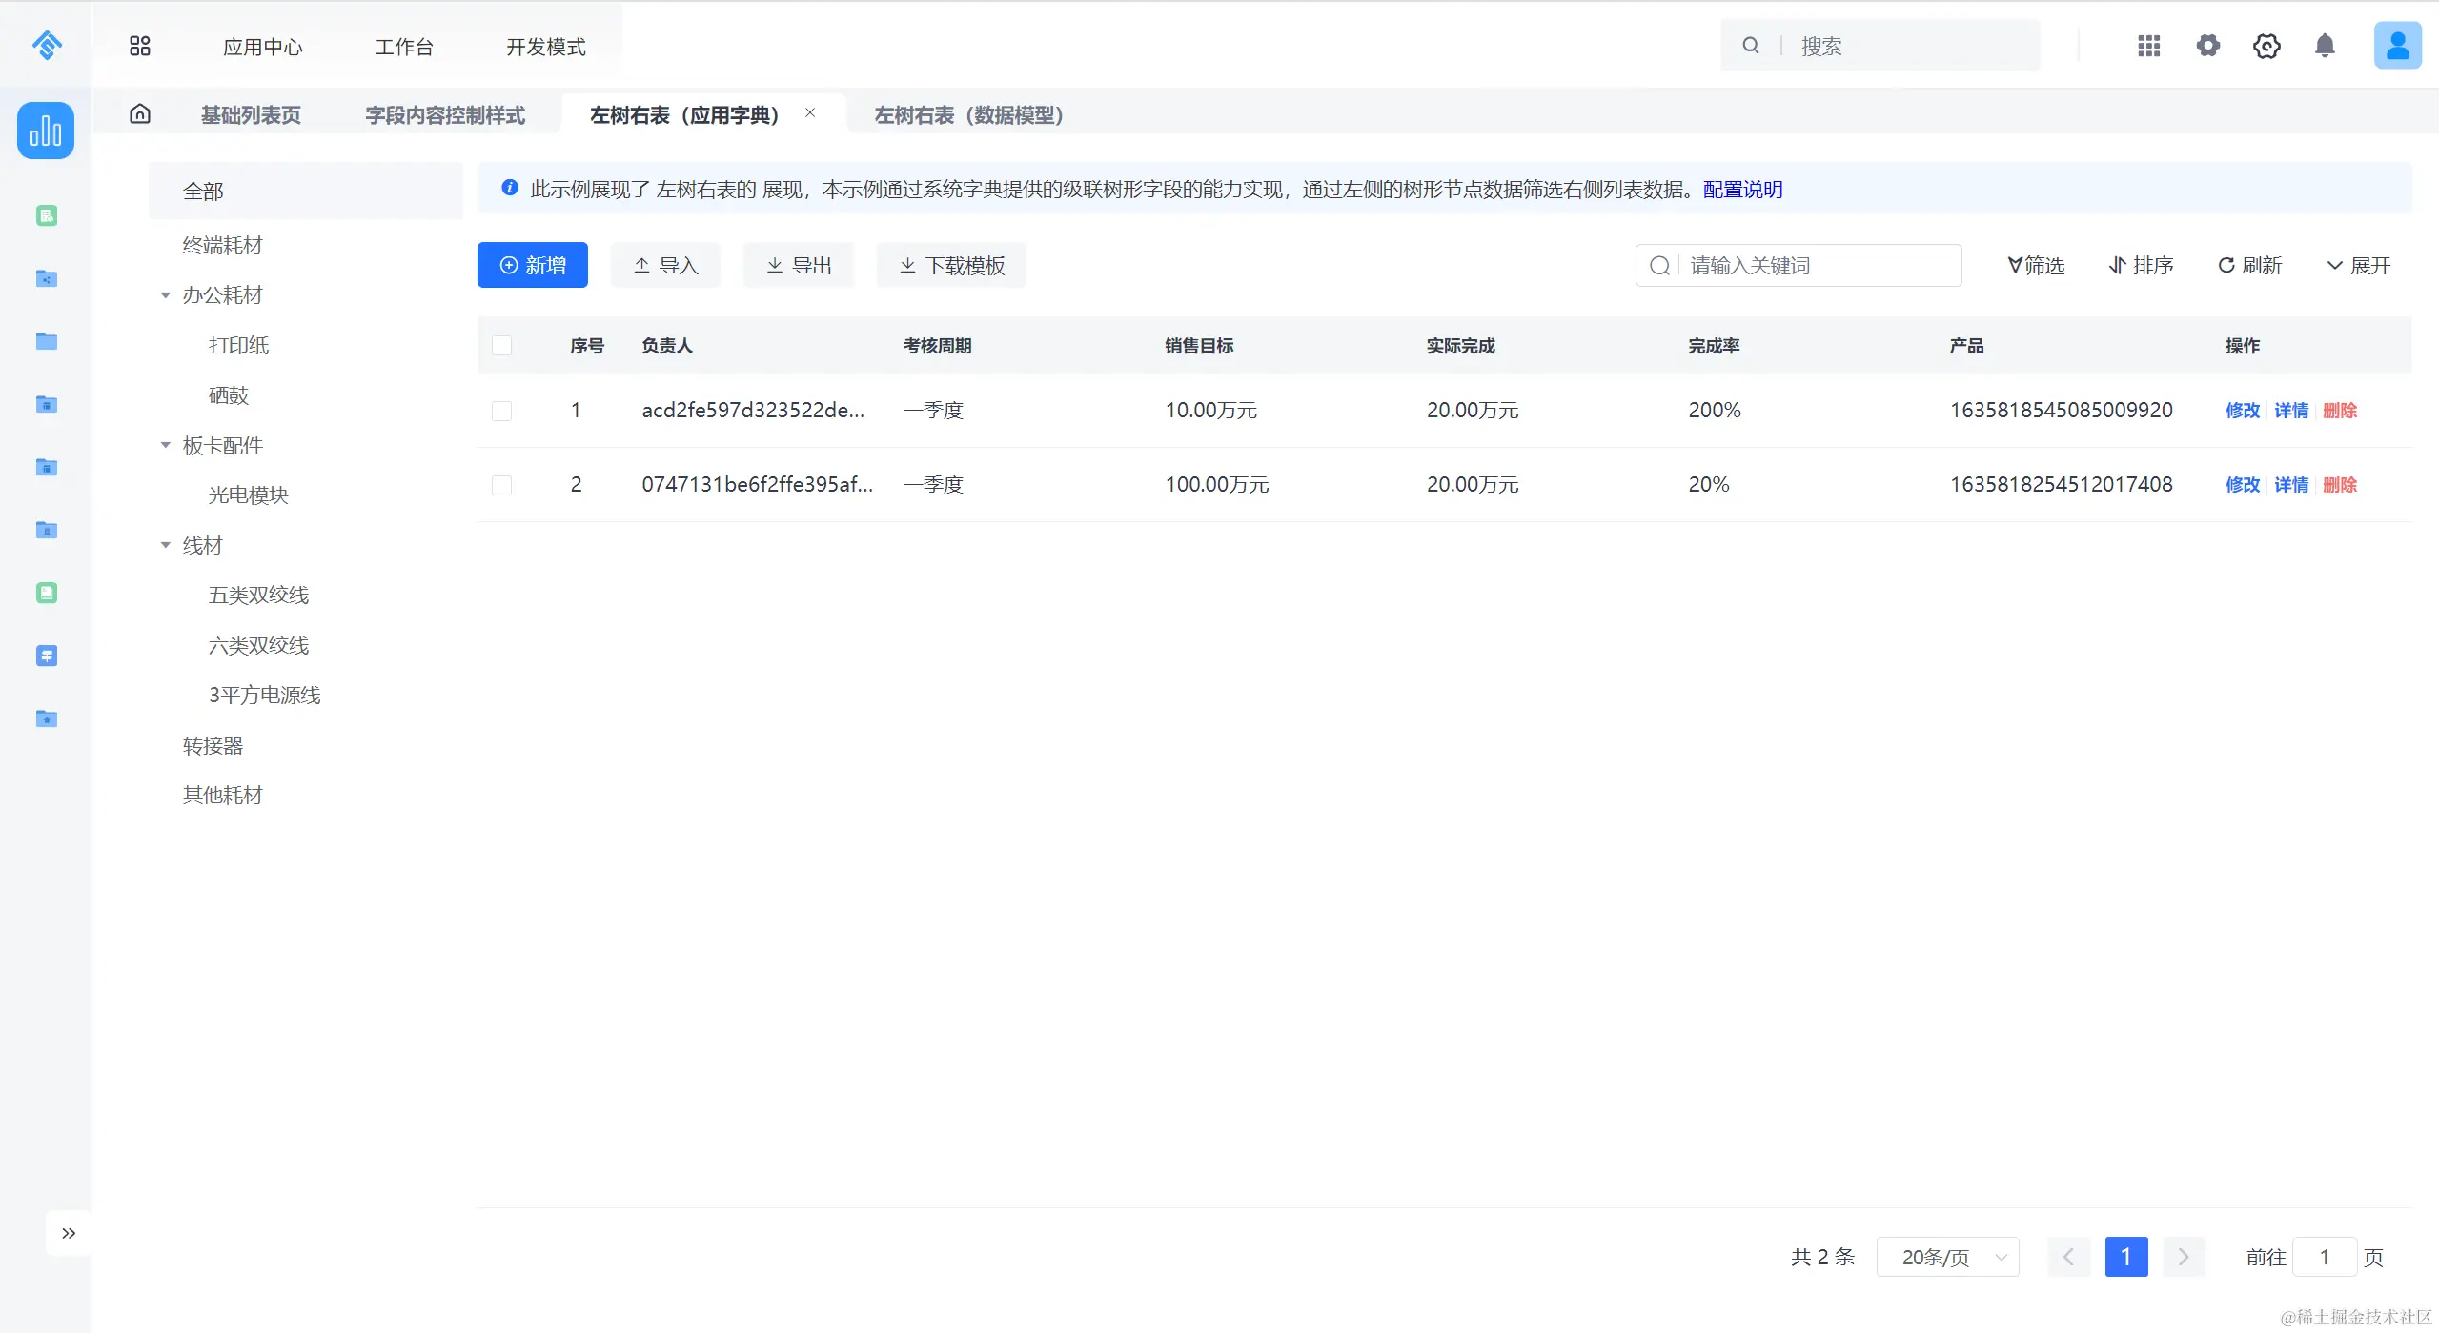Click the notification bell icon

(2325, 46)
